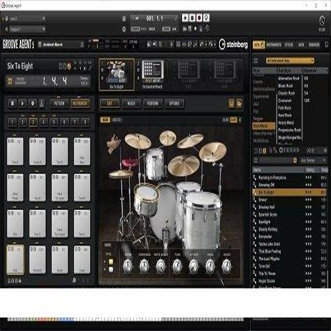Click the search magnifier icon top right
This screenshot has width=331, height=331.
click(x=322, y=21)
